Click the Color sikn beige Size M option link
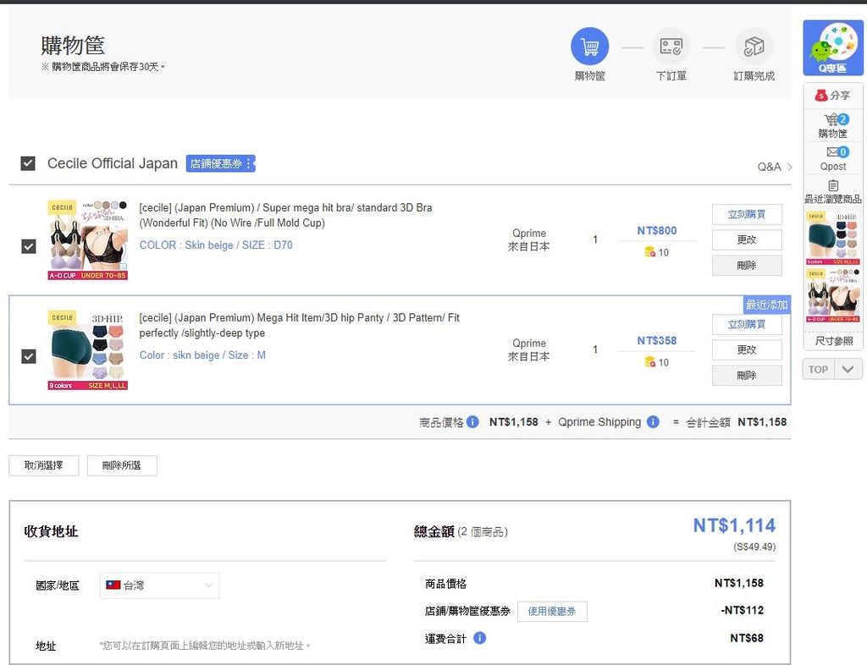The width and height of the screenshot is (867, 665). coord(202,355)
